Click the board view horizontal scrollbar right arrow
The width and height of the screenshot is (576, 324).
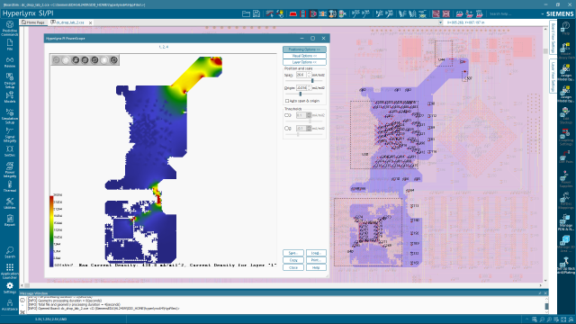pyautogui.click(x=540, y=285)
